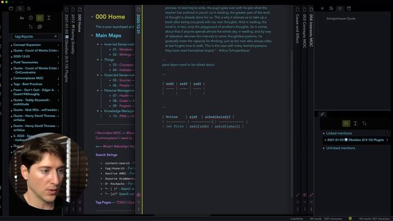This screenshot has width=393, height=221.
Task: Click the backlinks panel link icon
Action: (x=322, y=114)
